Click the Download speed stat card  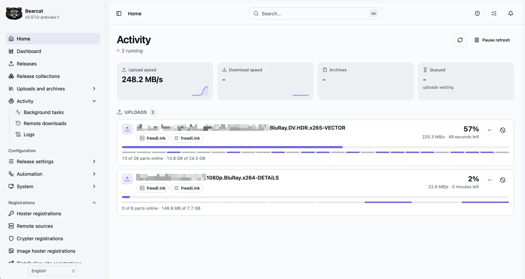coord(265,81)
